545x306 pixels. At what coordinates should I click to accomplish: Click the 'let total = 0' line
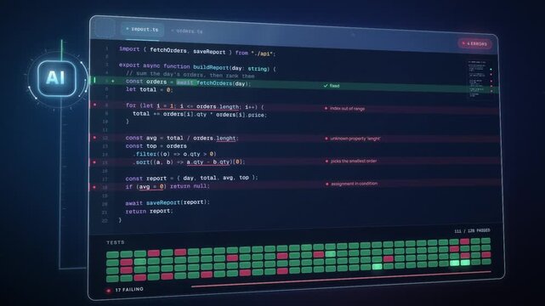(x=149, y=89)
